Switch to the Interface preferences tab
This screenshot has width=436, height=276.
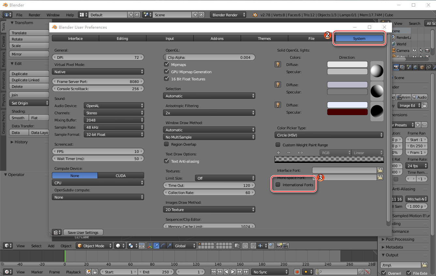tap(75, 38)
